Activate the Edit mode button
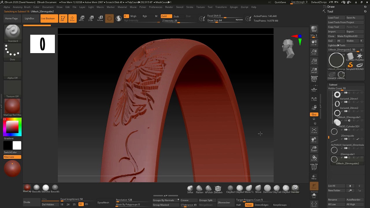370x208 pixels. 63,18
